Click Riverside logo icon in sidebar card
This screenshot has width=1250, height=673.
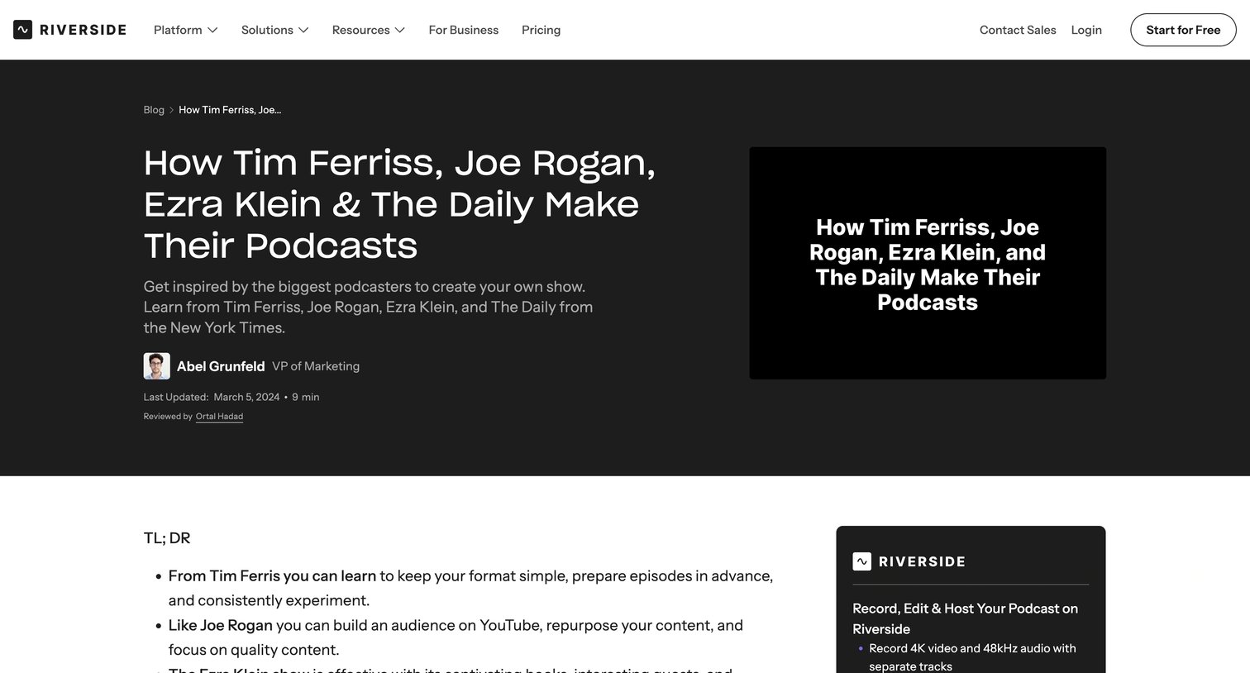pyautogui.click(x=861, y=561)
